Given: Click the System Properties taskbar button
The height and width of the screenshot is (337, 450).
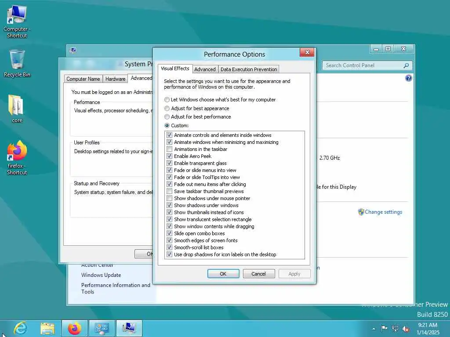Looking at the screenshot, I should click(129, 328).
